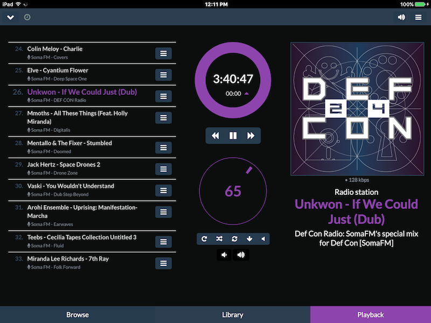
Task: Switch to the Browse tab
Action: pos(78,315)
